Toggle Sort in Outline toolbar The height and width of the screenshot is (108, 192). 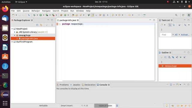[x=169, y=57]
